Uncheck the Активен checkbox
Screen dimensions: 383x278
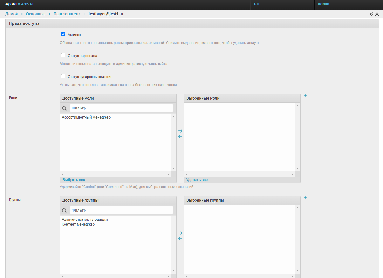coord(63,34)
